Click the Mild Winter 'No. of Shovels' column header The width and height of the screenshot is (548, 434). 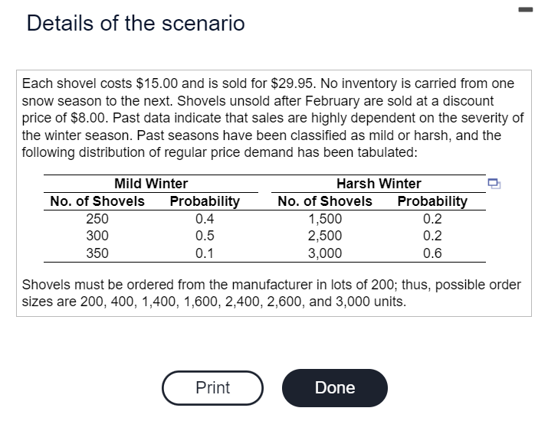pyautogui.click(x=97, y=201)
